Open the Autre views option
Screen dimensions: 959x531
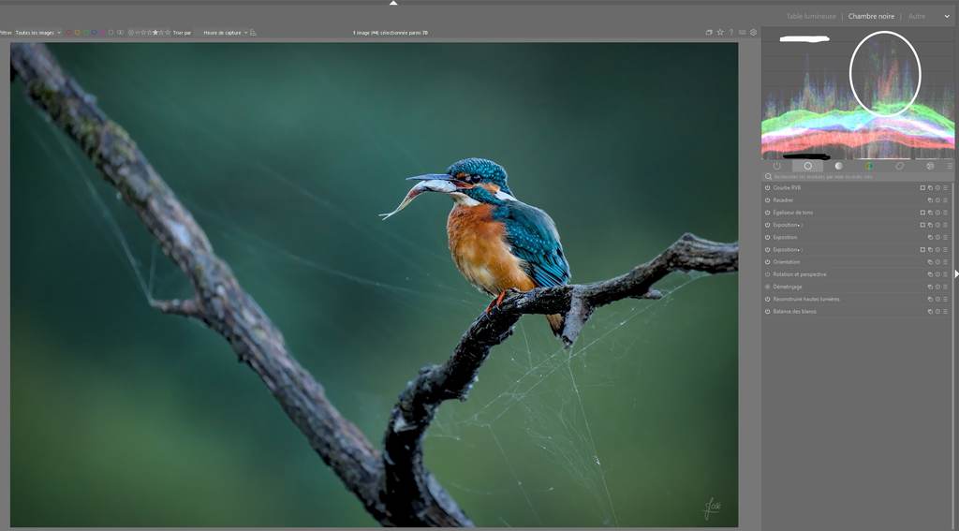[x=916, y=17]
